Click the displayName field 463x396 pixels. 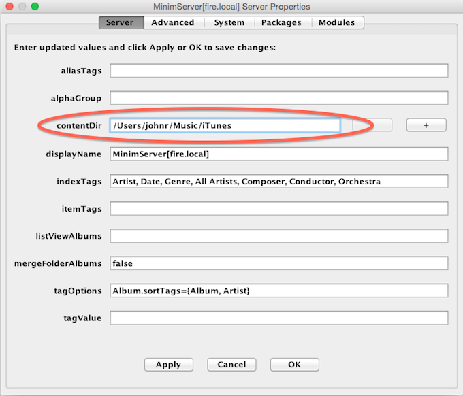click(x=279, y=154)
